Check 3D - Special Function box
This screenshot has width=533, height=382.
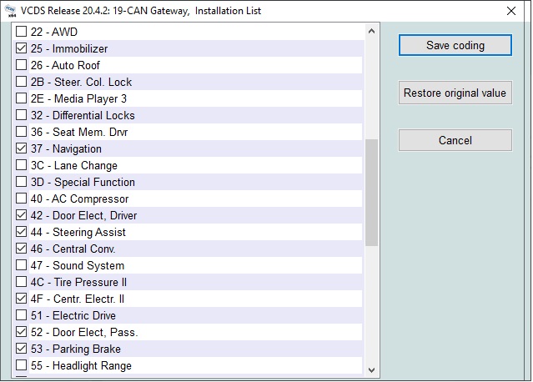point(21,182)
